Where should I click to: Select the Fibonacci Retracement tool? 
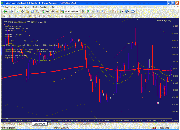[x=35, y=16]
